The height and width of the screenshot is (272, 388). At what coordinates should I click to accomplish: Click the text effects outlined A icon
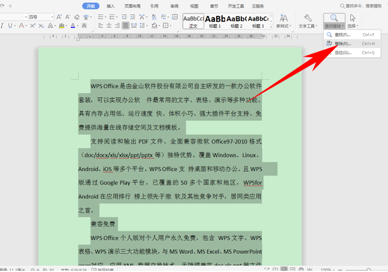click(50, 25)
